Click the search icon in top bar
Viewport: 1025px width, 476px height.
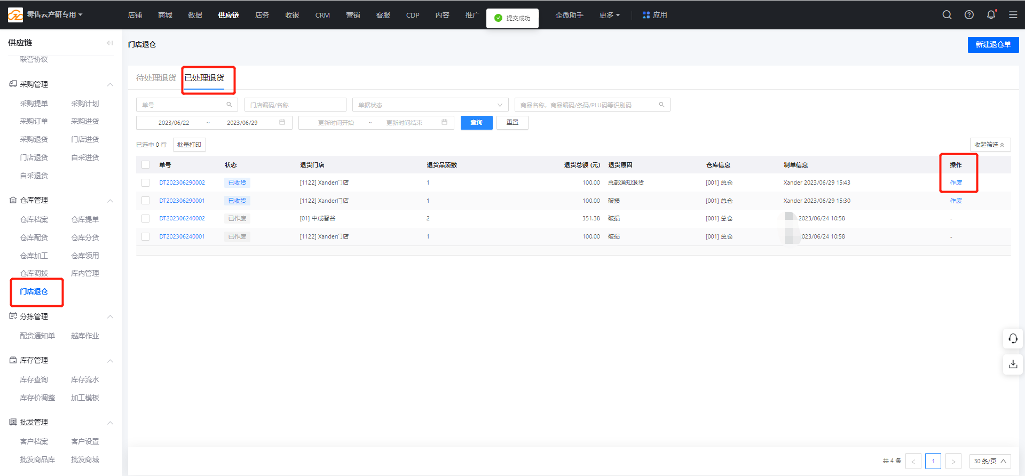(x=947, y=15)
